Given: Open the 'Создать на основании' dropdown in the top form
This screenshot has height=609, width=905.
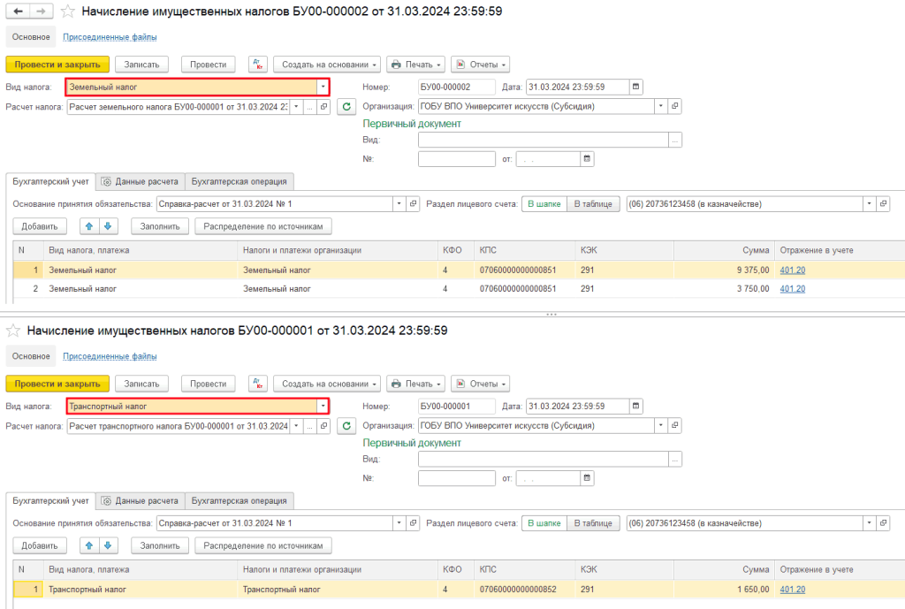Looking at the screenshot, I should (327, 65).
